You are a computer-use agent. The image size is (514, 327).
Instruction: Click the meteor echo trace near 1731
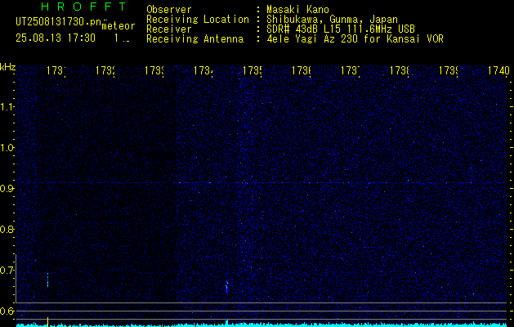pos(48,280)
